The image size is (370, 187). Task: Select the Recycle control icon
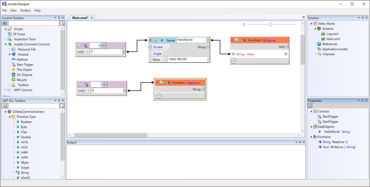[x=13, y=80]
